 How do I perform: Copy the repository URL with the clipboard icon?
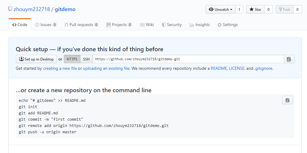(289, 59)
